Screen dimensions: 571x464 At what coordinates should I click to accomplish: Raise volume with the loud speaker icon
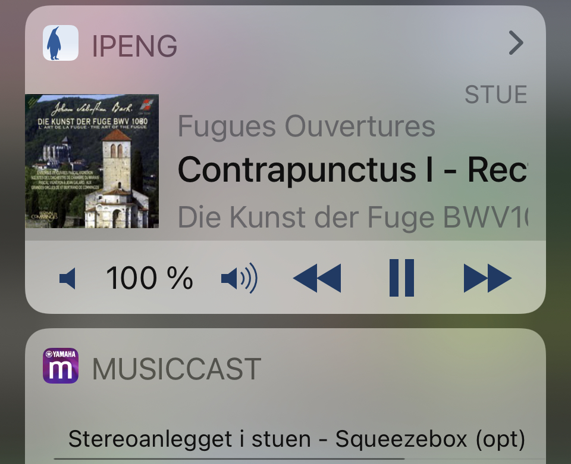click(x=239, y=278)
